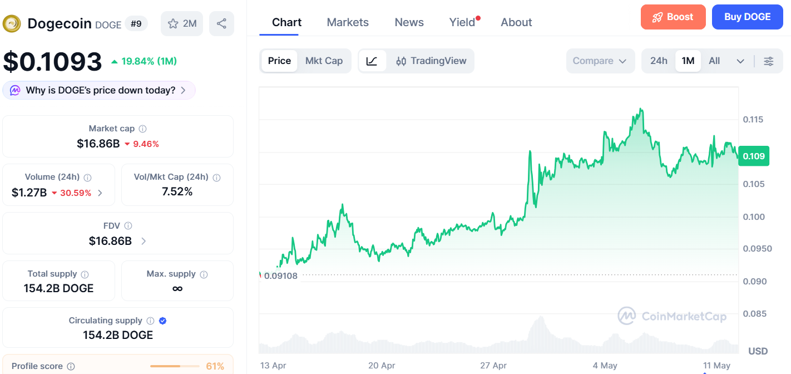791x374 pixels.
Task: Click the 61% profile score value
Action: pos(215,366)
